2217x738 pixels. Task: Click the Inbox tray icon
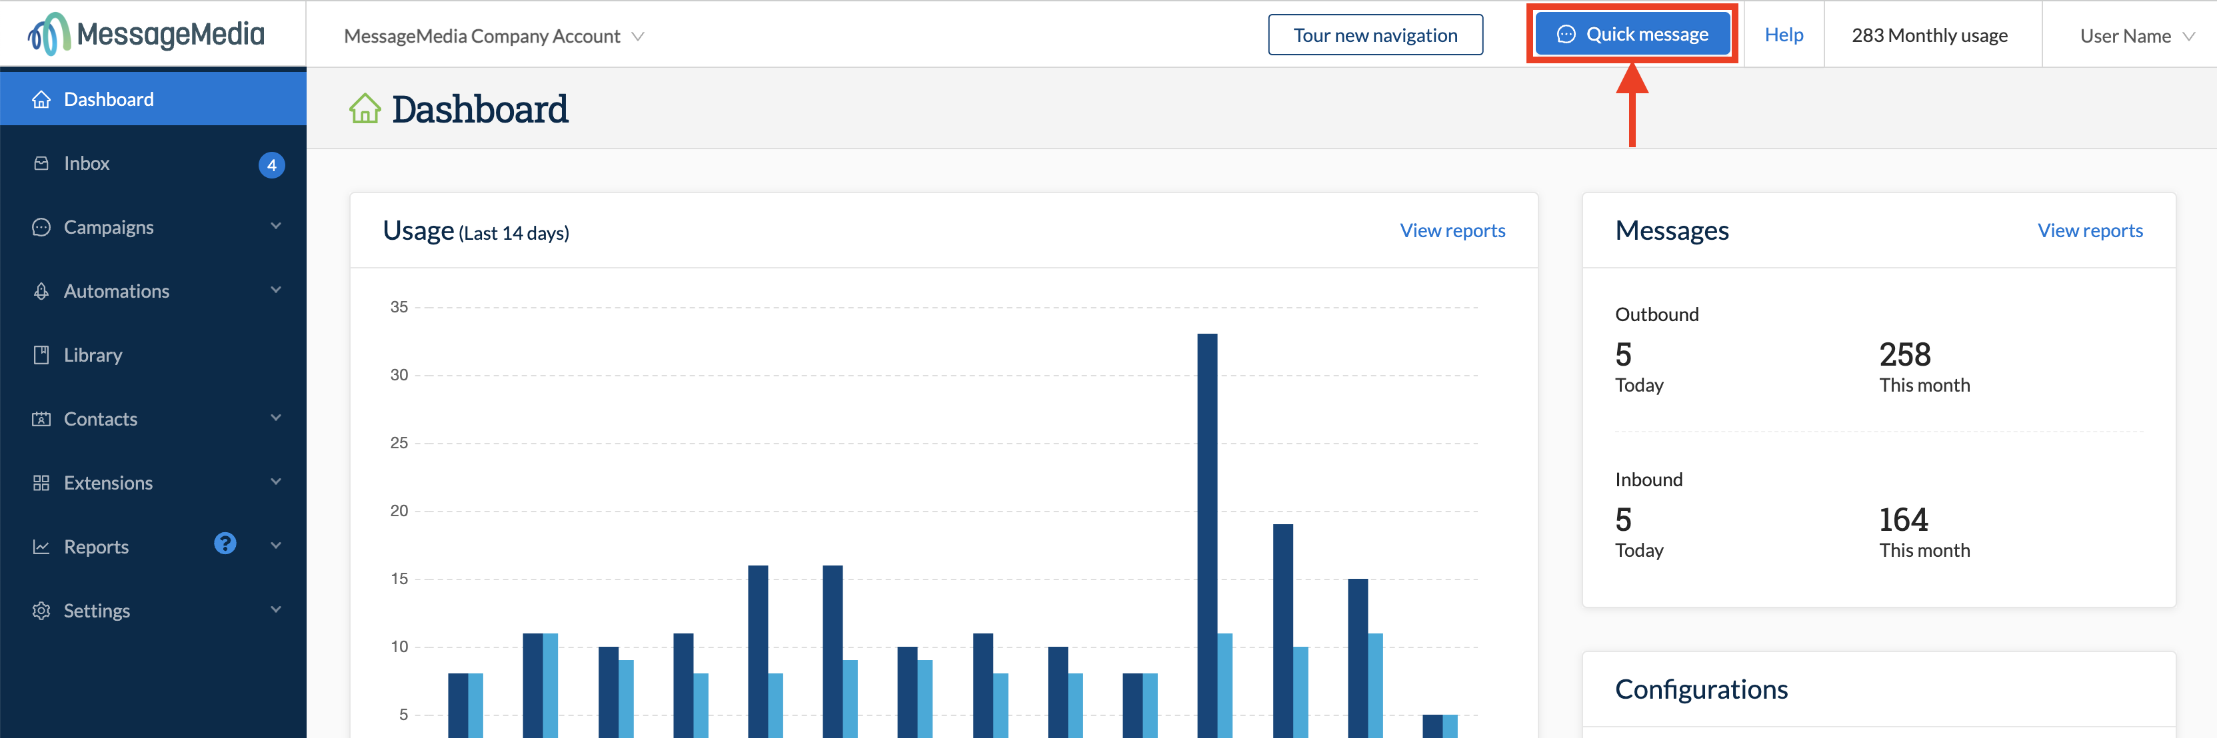[41, 163]
